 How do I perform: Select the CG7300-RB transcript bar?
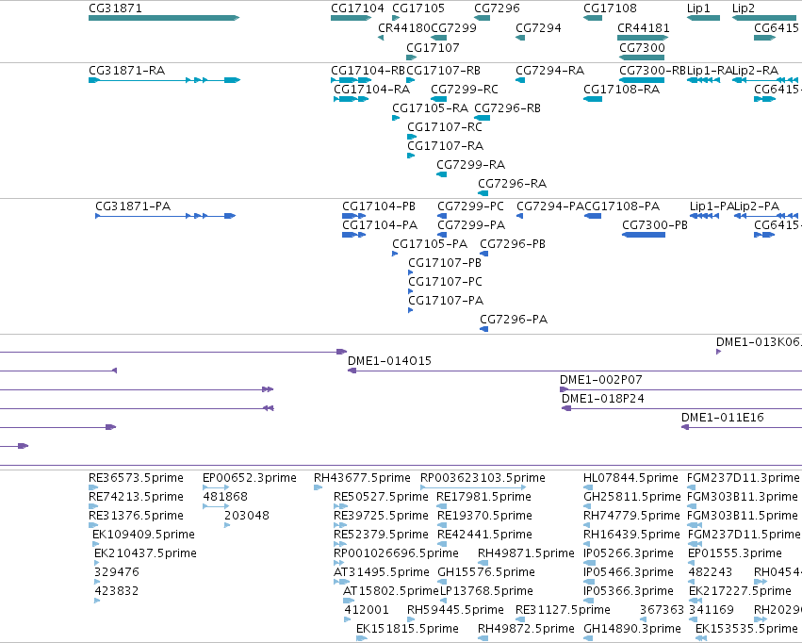[642, 80]
